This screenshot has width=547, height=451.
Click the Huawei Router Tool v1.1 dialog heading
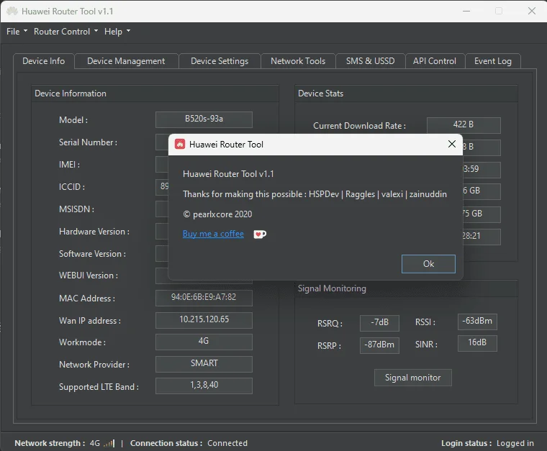pos(228,174)
